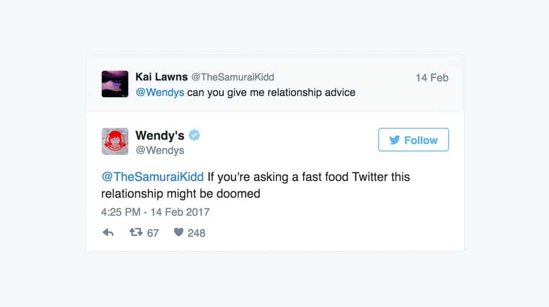Click the blue verified badge next to Wendy's
Viewport: 549px width, 307px height.
(x=194, y=135)
